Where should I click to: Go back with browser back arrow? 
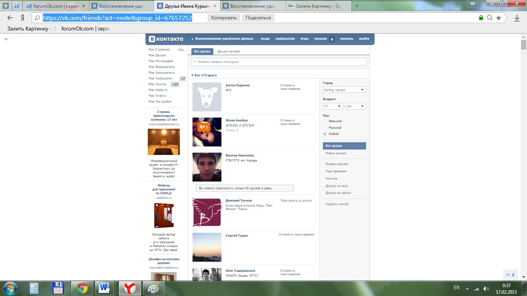(x=10, y=18)
